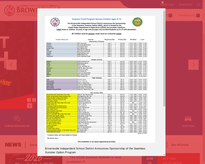Open the Quicklinks menu
The width and height of the screenshot is (205, 164).
pos(186,4)
